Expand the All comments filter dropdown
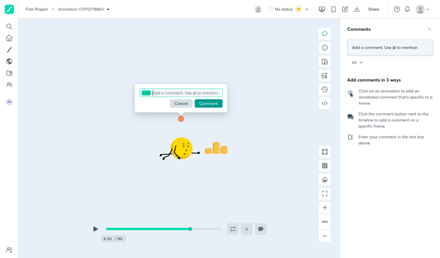 [357, 63]
